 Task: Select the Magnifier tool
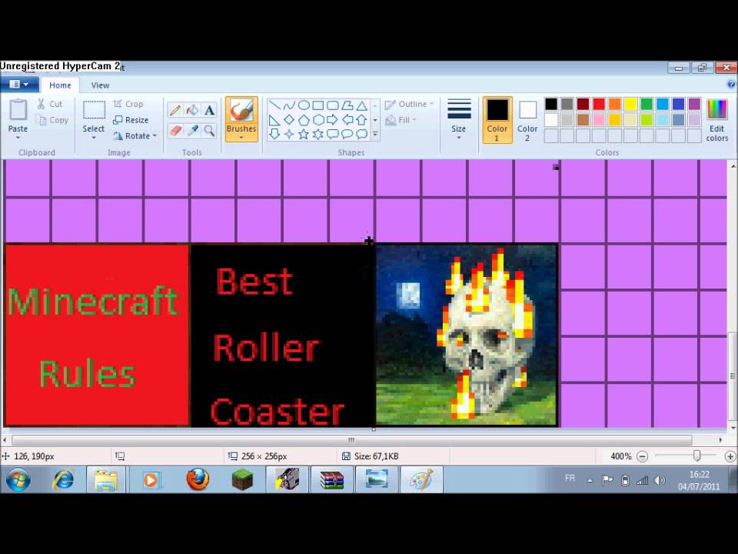[209, 130]
